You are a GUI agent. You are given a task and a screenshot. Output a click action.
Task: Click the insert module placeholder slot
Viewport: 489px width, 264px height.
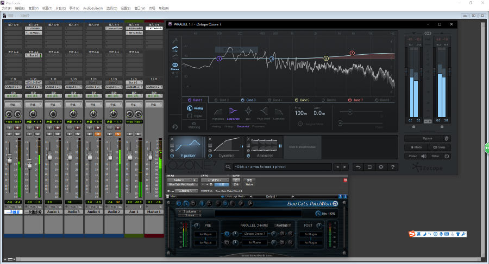(x=302, y=147)
